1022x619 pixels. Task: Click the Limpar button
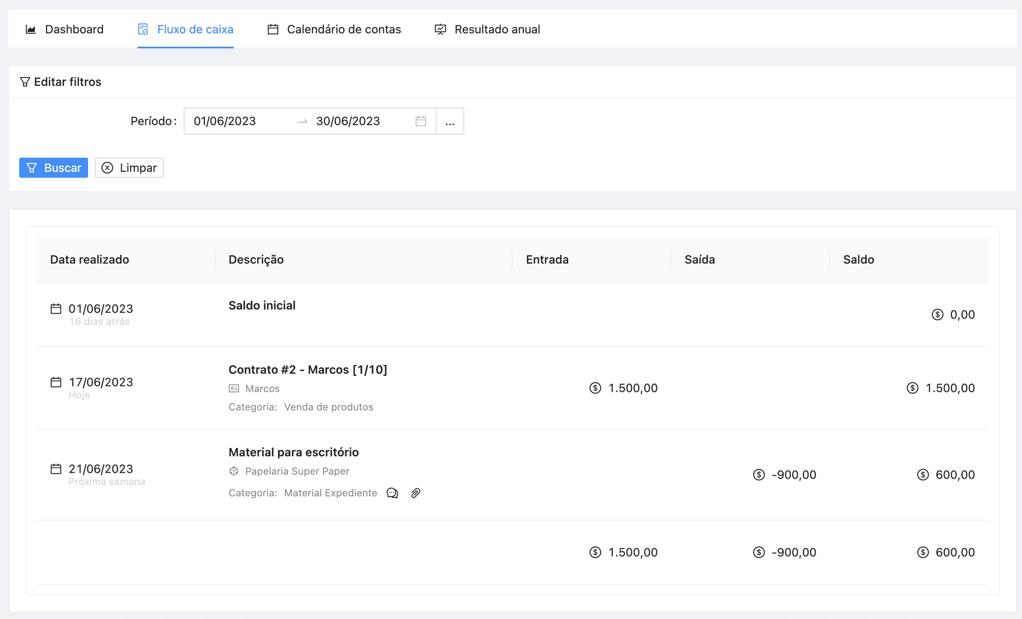click(129, 168)
